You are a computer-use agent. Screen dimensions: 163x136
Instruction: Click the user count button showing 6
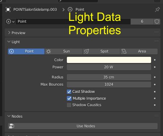tap(142, 22)
